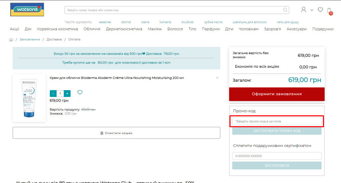Viewport: 341px width, 183px height.
Task: Add Bioderma cream to favorites heart
Action: (x=80, y=93)
